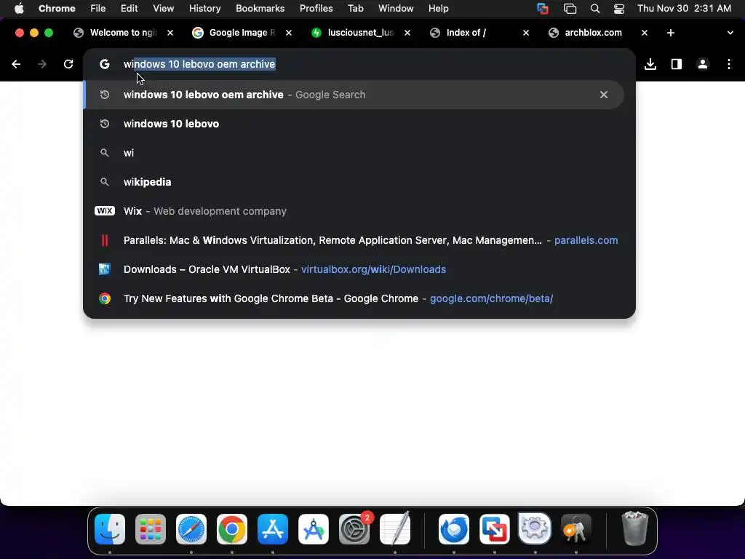Image resolution: width=745 pixels, height=559 pixels.
Task: Switch to lusciousnet tab
Action: [361, 33]
